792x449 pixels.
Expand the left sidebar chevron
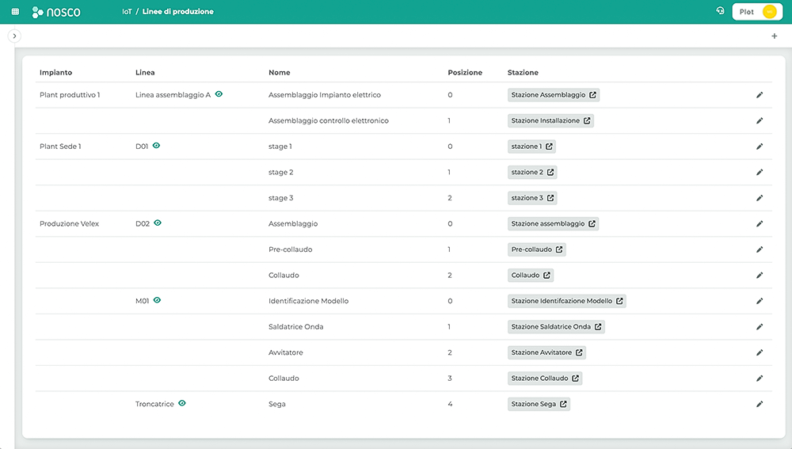pyautogui.click(x=15, y=36)
